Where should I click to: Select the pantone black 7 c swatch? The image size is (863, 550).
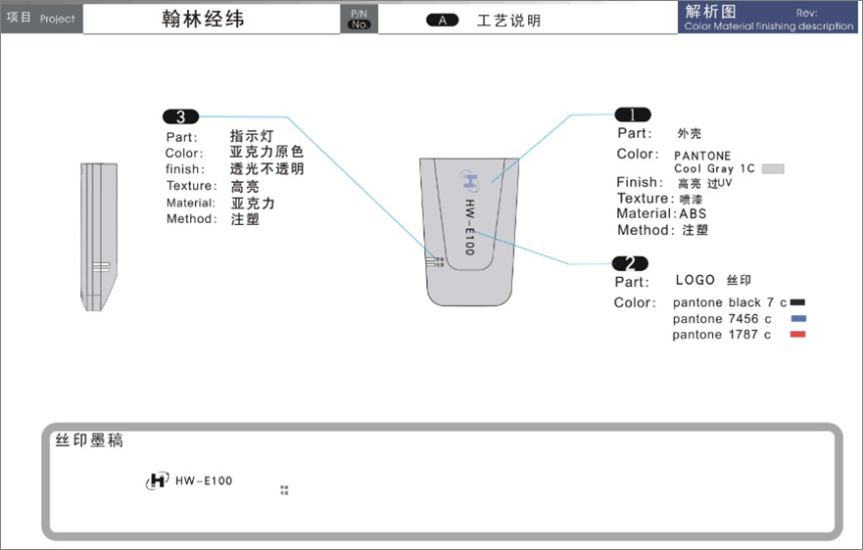797,302
